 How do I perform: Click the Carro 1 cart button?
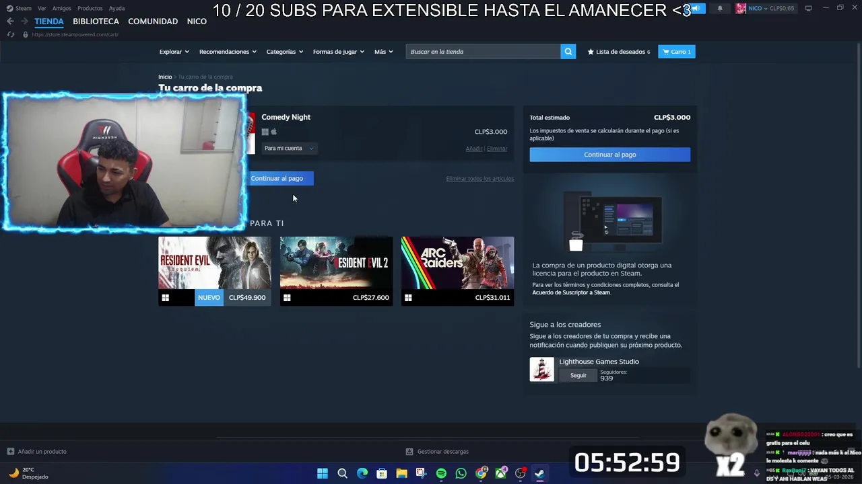[x=676, y=52]
